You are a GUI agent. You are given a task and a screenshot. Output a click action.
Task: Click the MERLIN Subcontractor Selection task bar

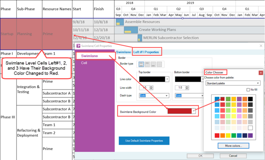pos(140,38)
